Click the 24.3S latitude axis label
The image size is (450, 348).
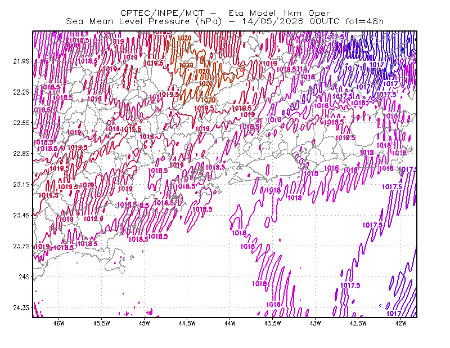(21, 308)
